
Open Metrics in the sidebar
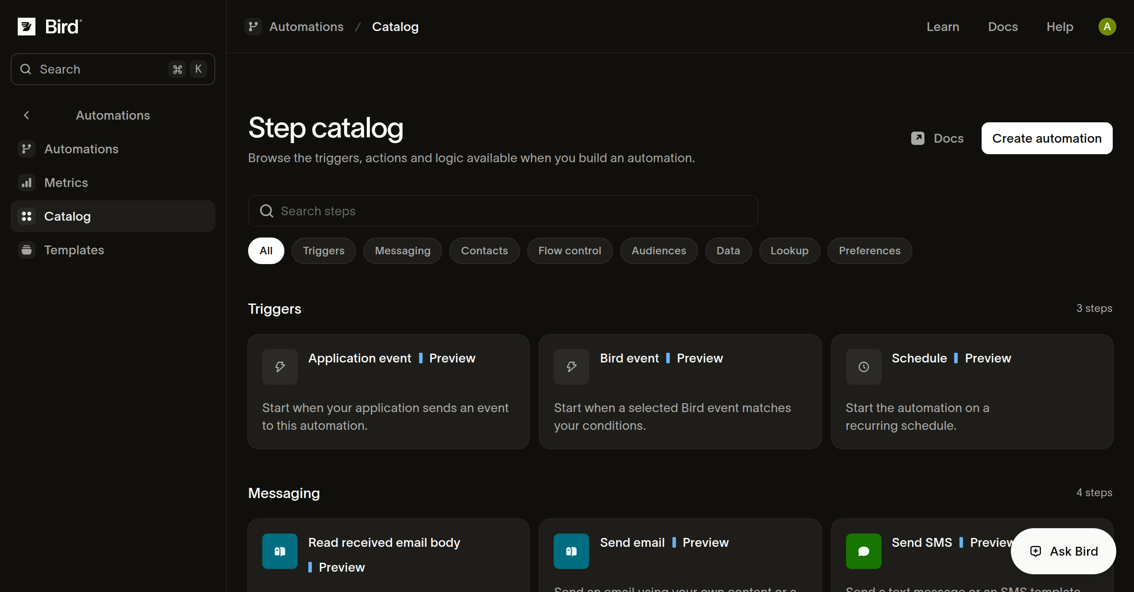coord(113,183)
